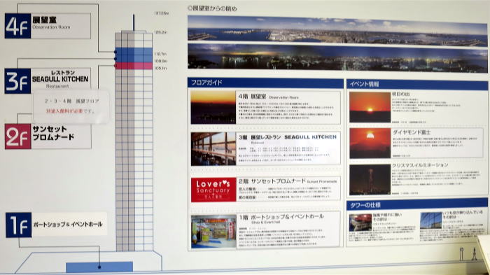
Task: Open the クリスマスイルミネーション photo
Action: tap(370, 180)
